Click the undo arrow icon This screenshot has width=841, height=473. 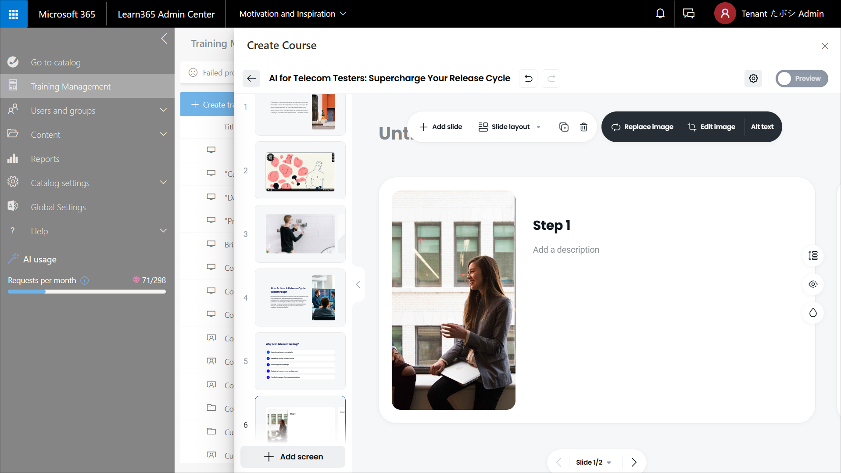[x=528, y=79]
